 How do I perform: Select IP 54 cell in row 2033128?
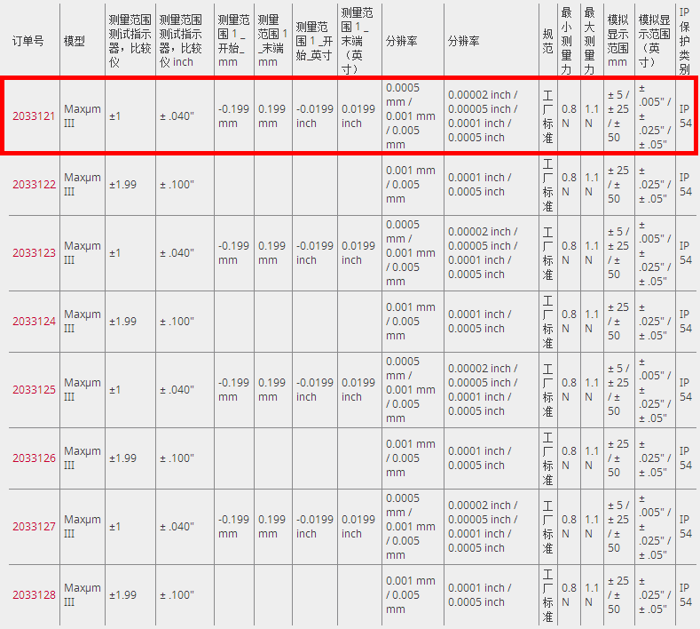pyautogui.click(x=685, y=595)
